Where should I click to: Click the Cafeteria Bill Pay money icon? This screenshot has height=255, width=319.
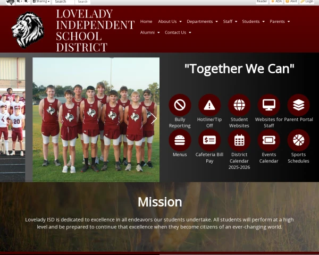pyautogui.click(x=209, y=140)
